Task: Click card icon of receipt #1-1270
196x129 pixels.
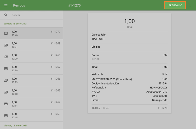Action: pos(6,33)
